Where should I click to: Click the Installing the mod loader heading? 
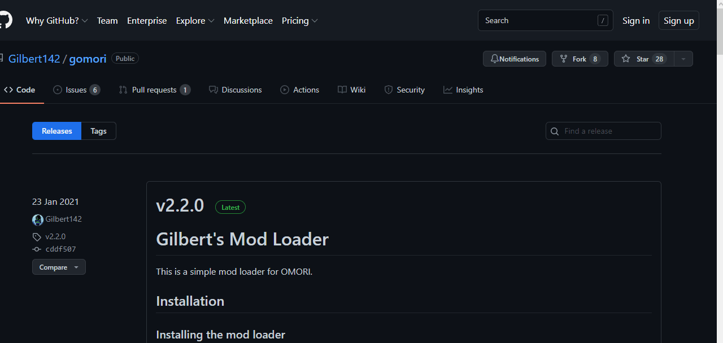point(221,335)
